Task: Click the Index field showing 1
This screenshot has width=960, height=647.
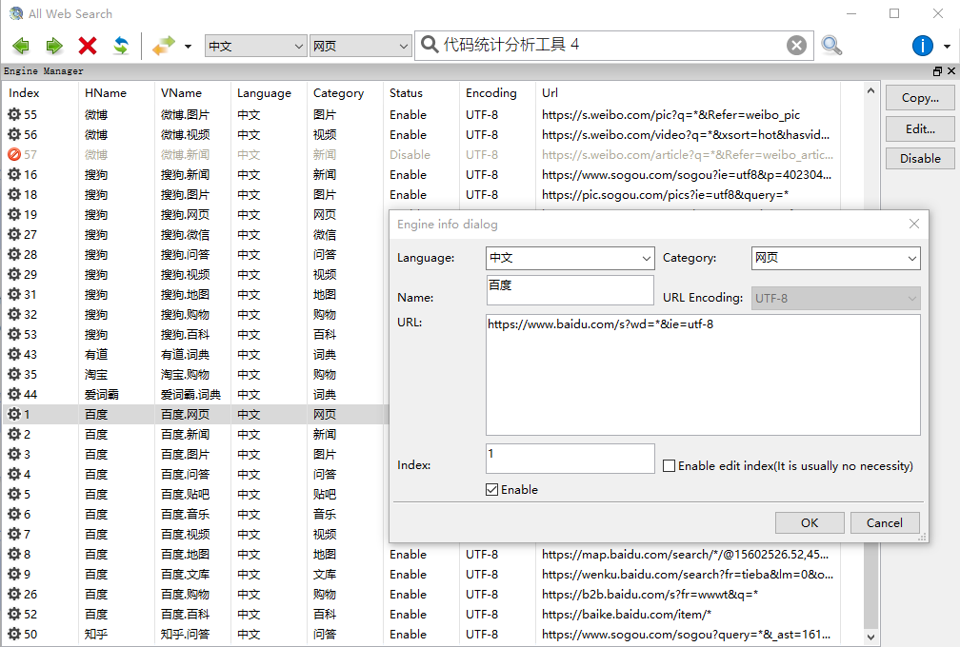Action: 570,459
